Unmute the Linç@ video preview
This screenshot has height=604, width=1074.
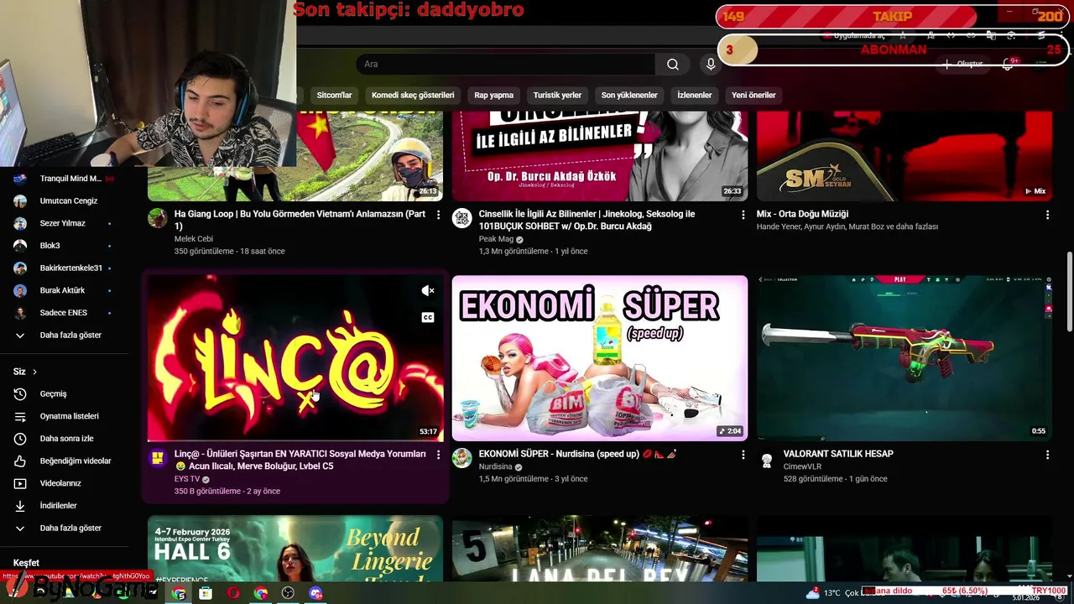(x=428, y=290)
